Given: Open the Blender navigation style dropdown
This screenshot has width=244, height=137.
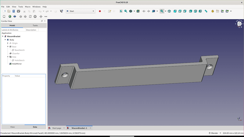Looking at the screenshot, I should [x=215, y=133].
